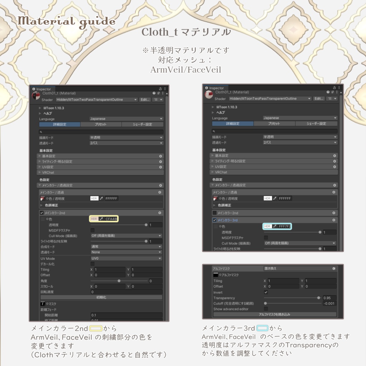Enable Show advanced editor checkbox
366x366 pixels.
[x=266, y=309]
